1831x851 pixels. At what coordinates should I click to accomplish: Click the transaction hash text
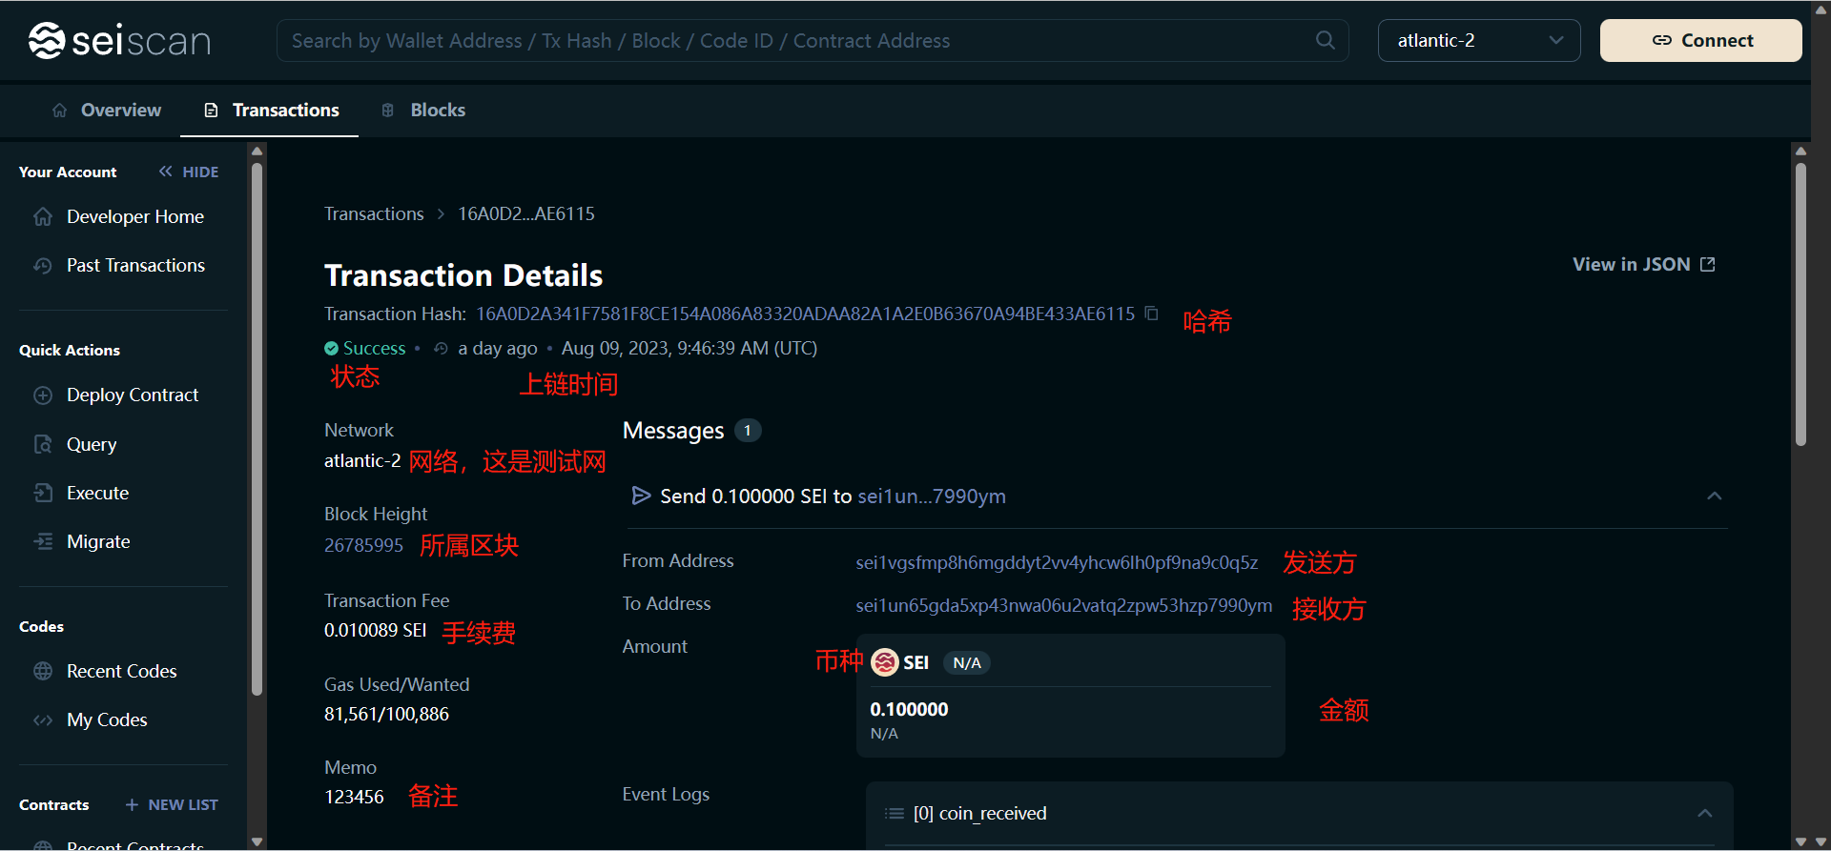coord(806,314)
